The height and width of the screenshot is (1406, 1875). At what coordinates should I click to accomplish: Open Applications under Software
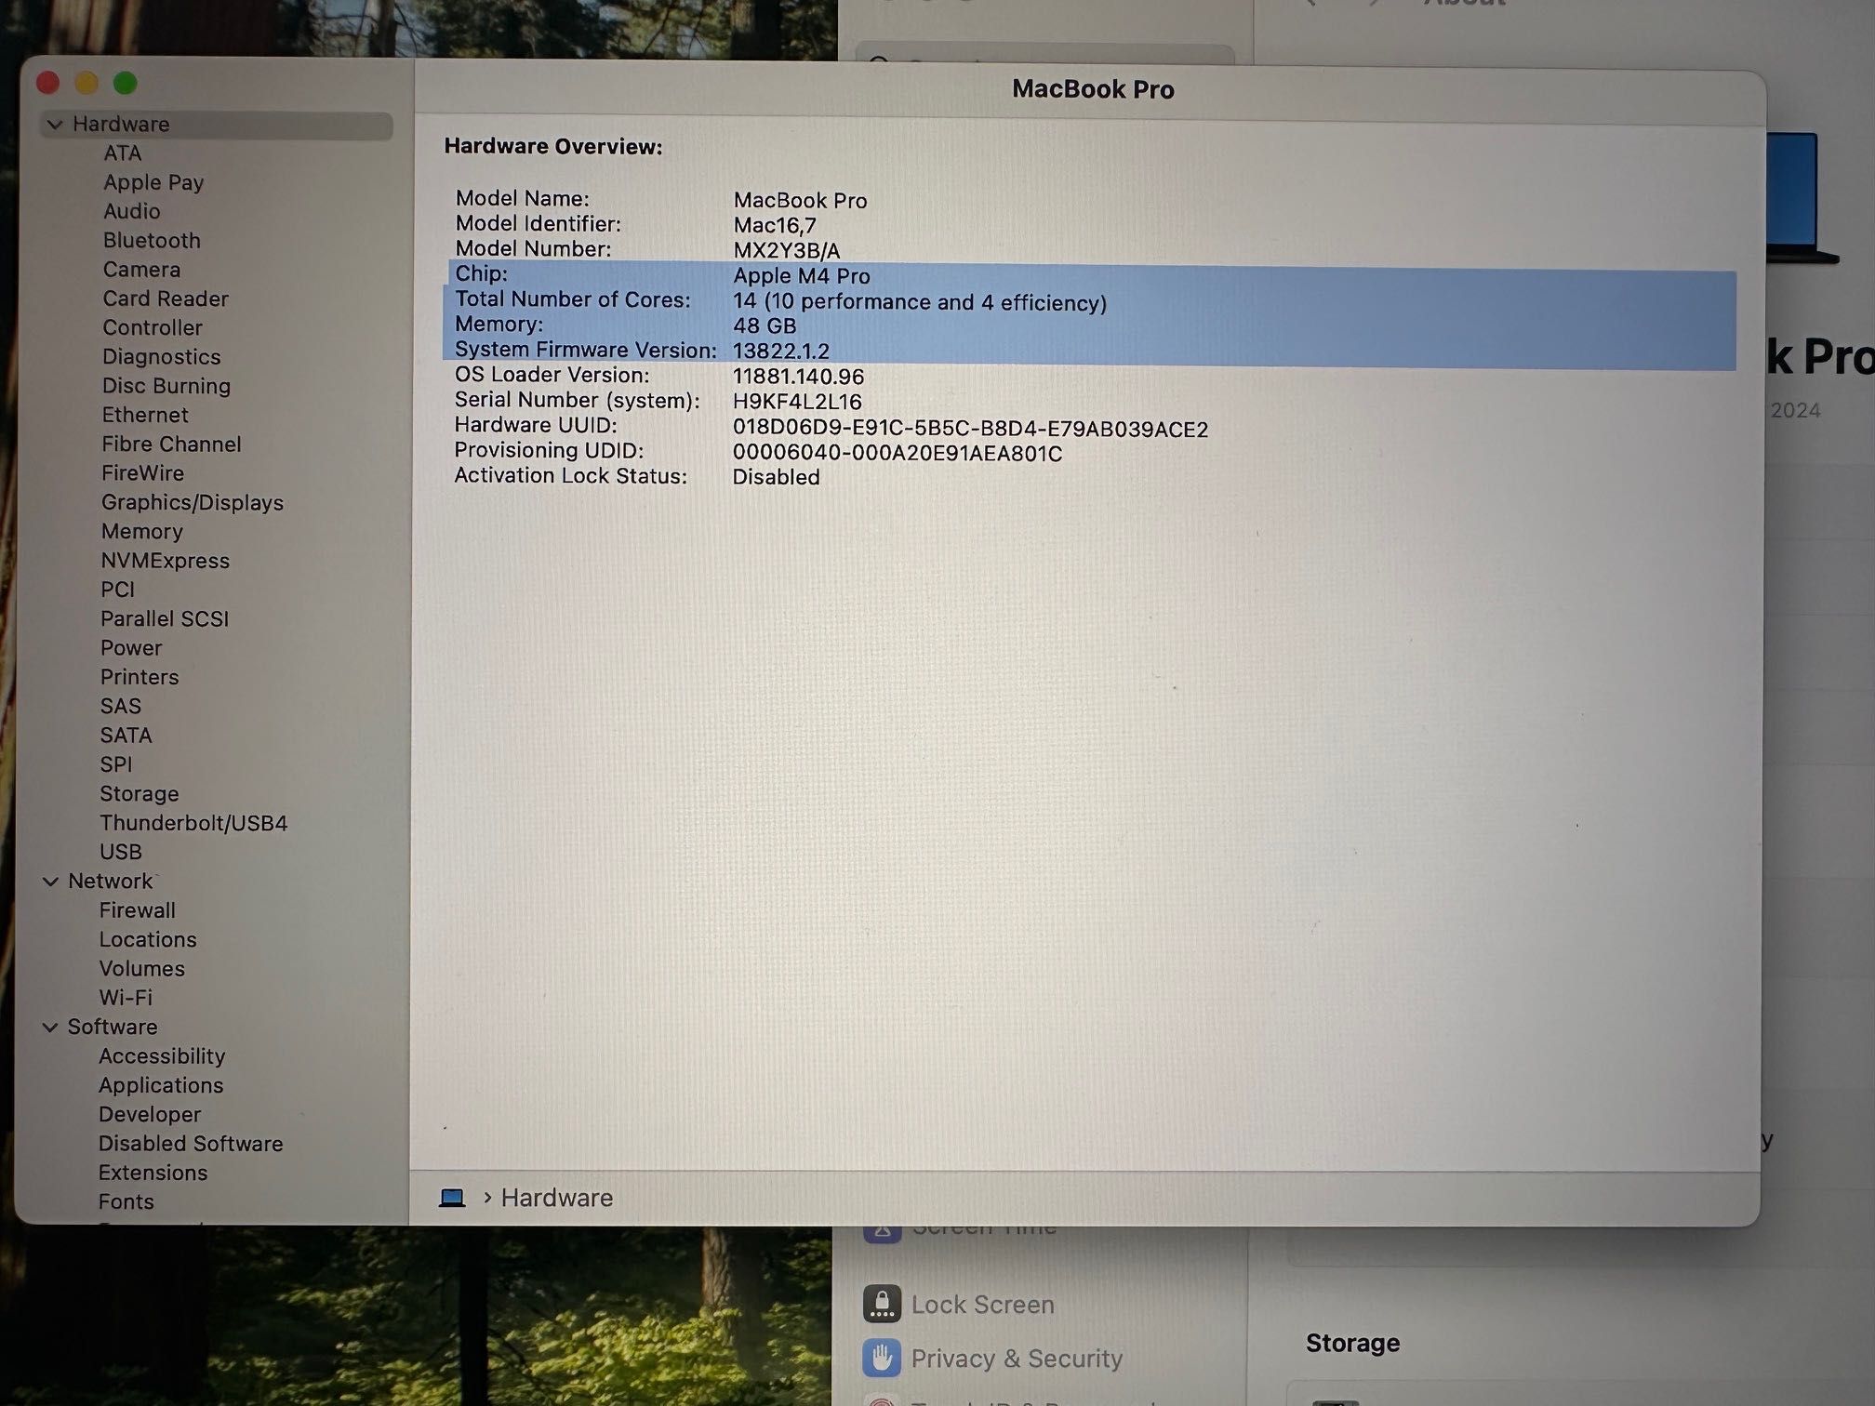point(161,1085)
